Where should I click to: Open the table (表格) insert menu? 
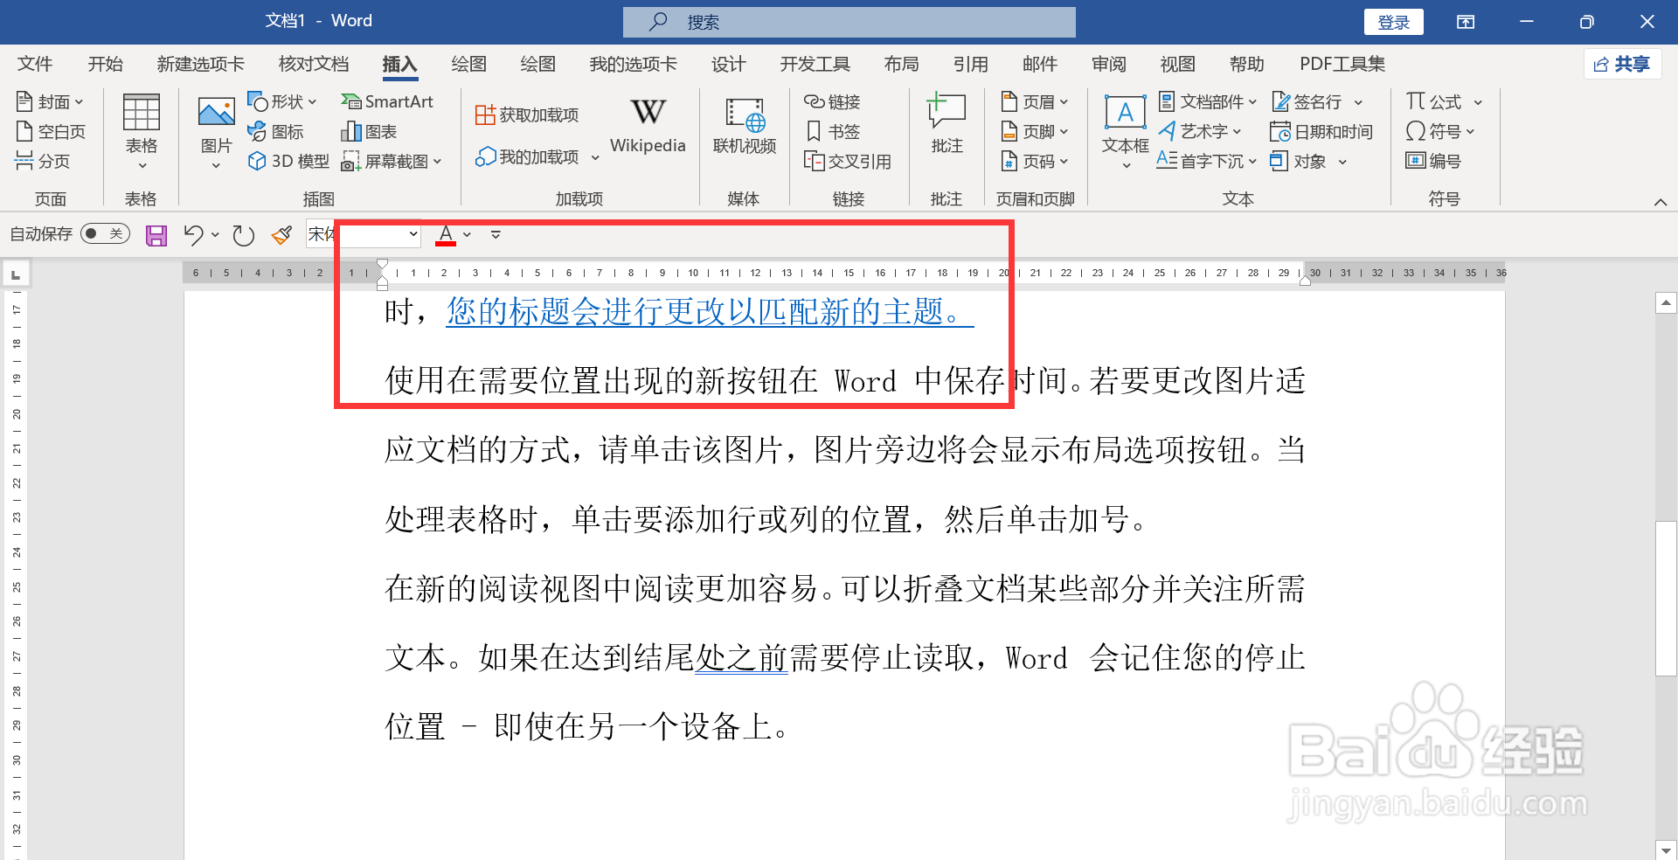click(x=141, y=131)
